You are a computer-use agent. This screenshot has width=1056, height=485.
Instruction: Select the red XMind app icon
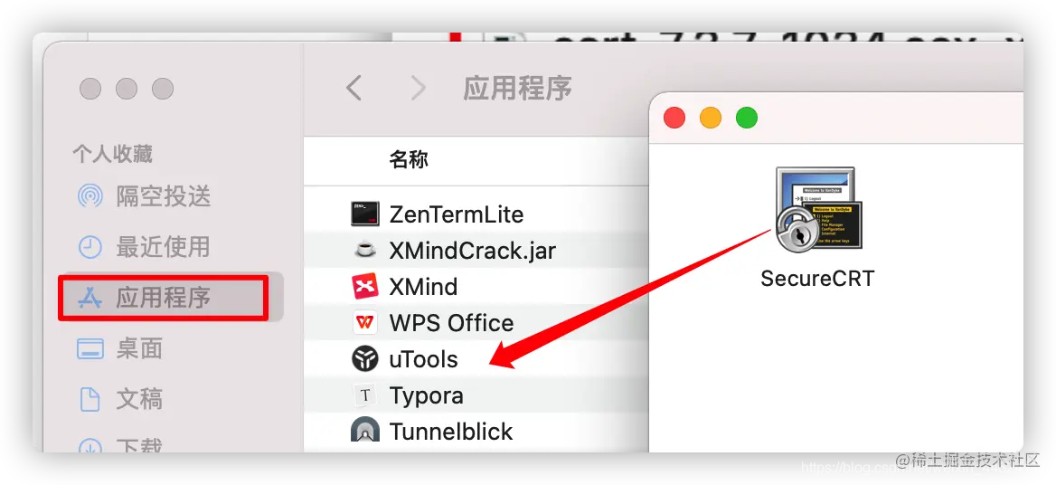[365, 286]
